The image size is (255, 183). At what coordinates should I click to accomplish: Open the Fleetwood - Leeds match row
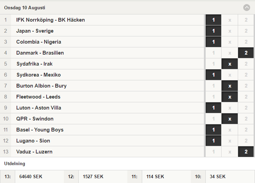(x=102, y=97)
